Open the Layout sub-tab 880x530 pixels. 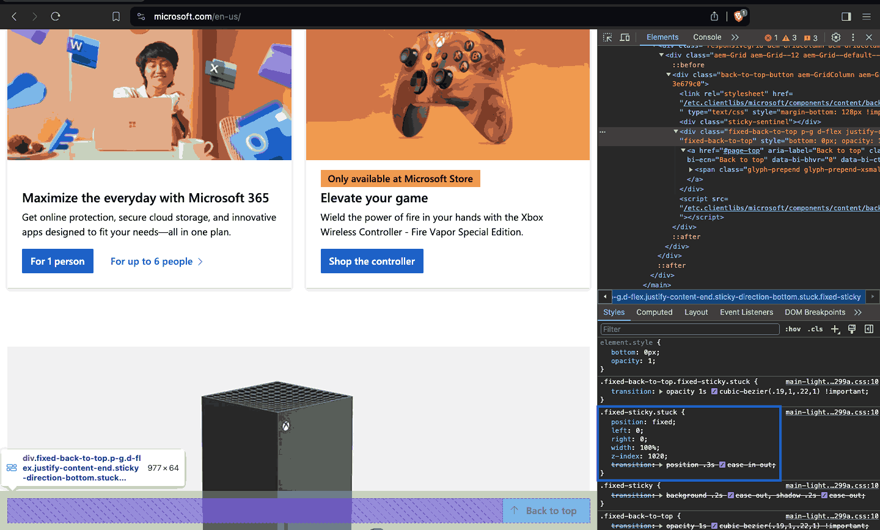click(x=696, y=312)
